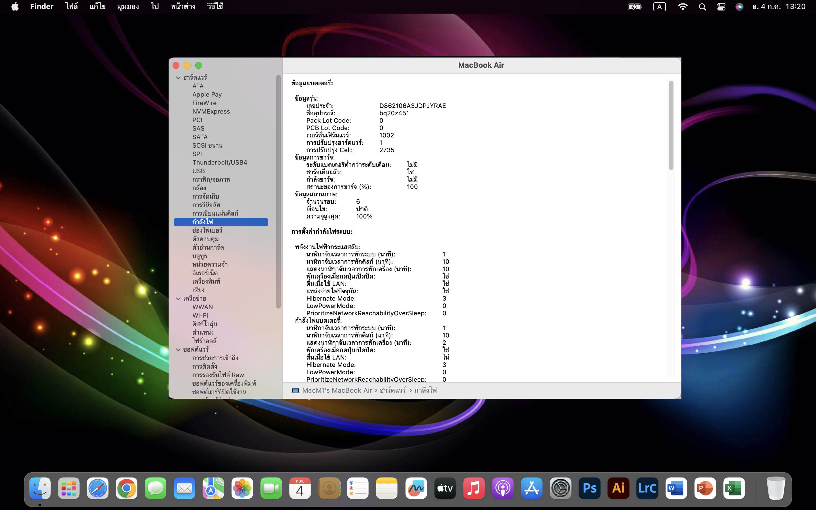Click the date and time clock
The image size is (816, 510).
pos(779,7)
